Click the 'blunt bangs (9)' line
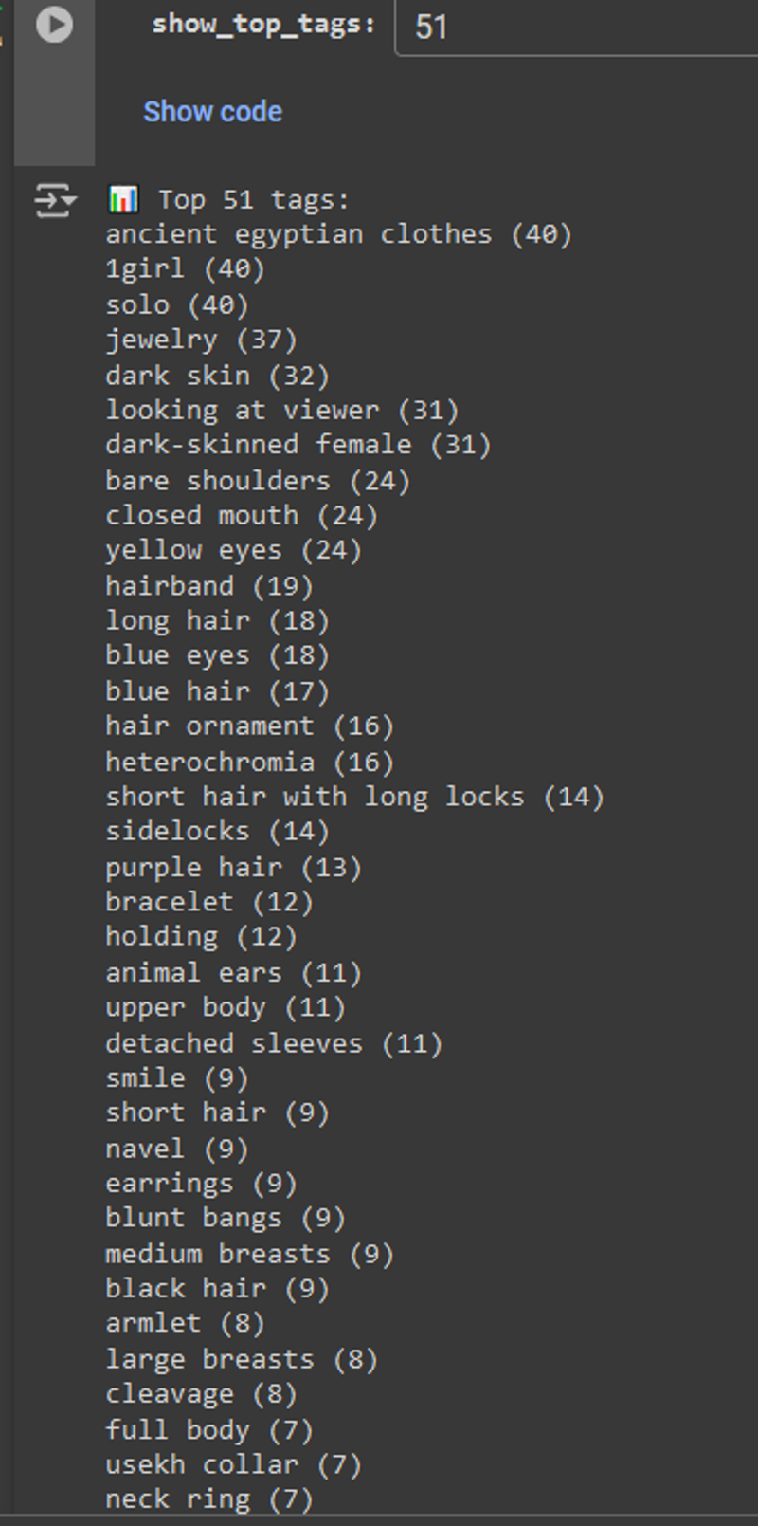Screen dimensions: 758x1526 click(225, 1218)
